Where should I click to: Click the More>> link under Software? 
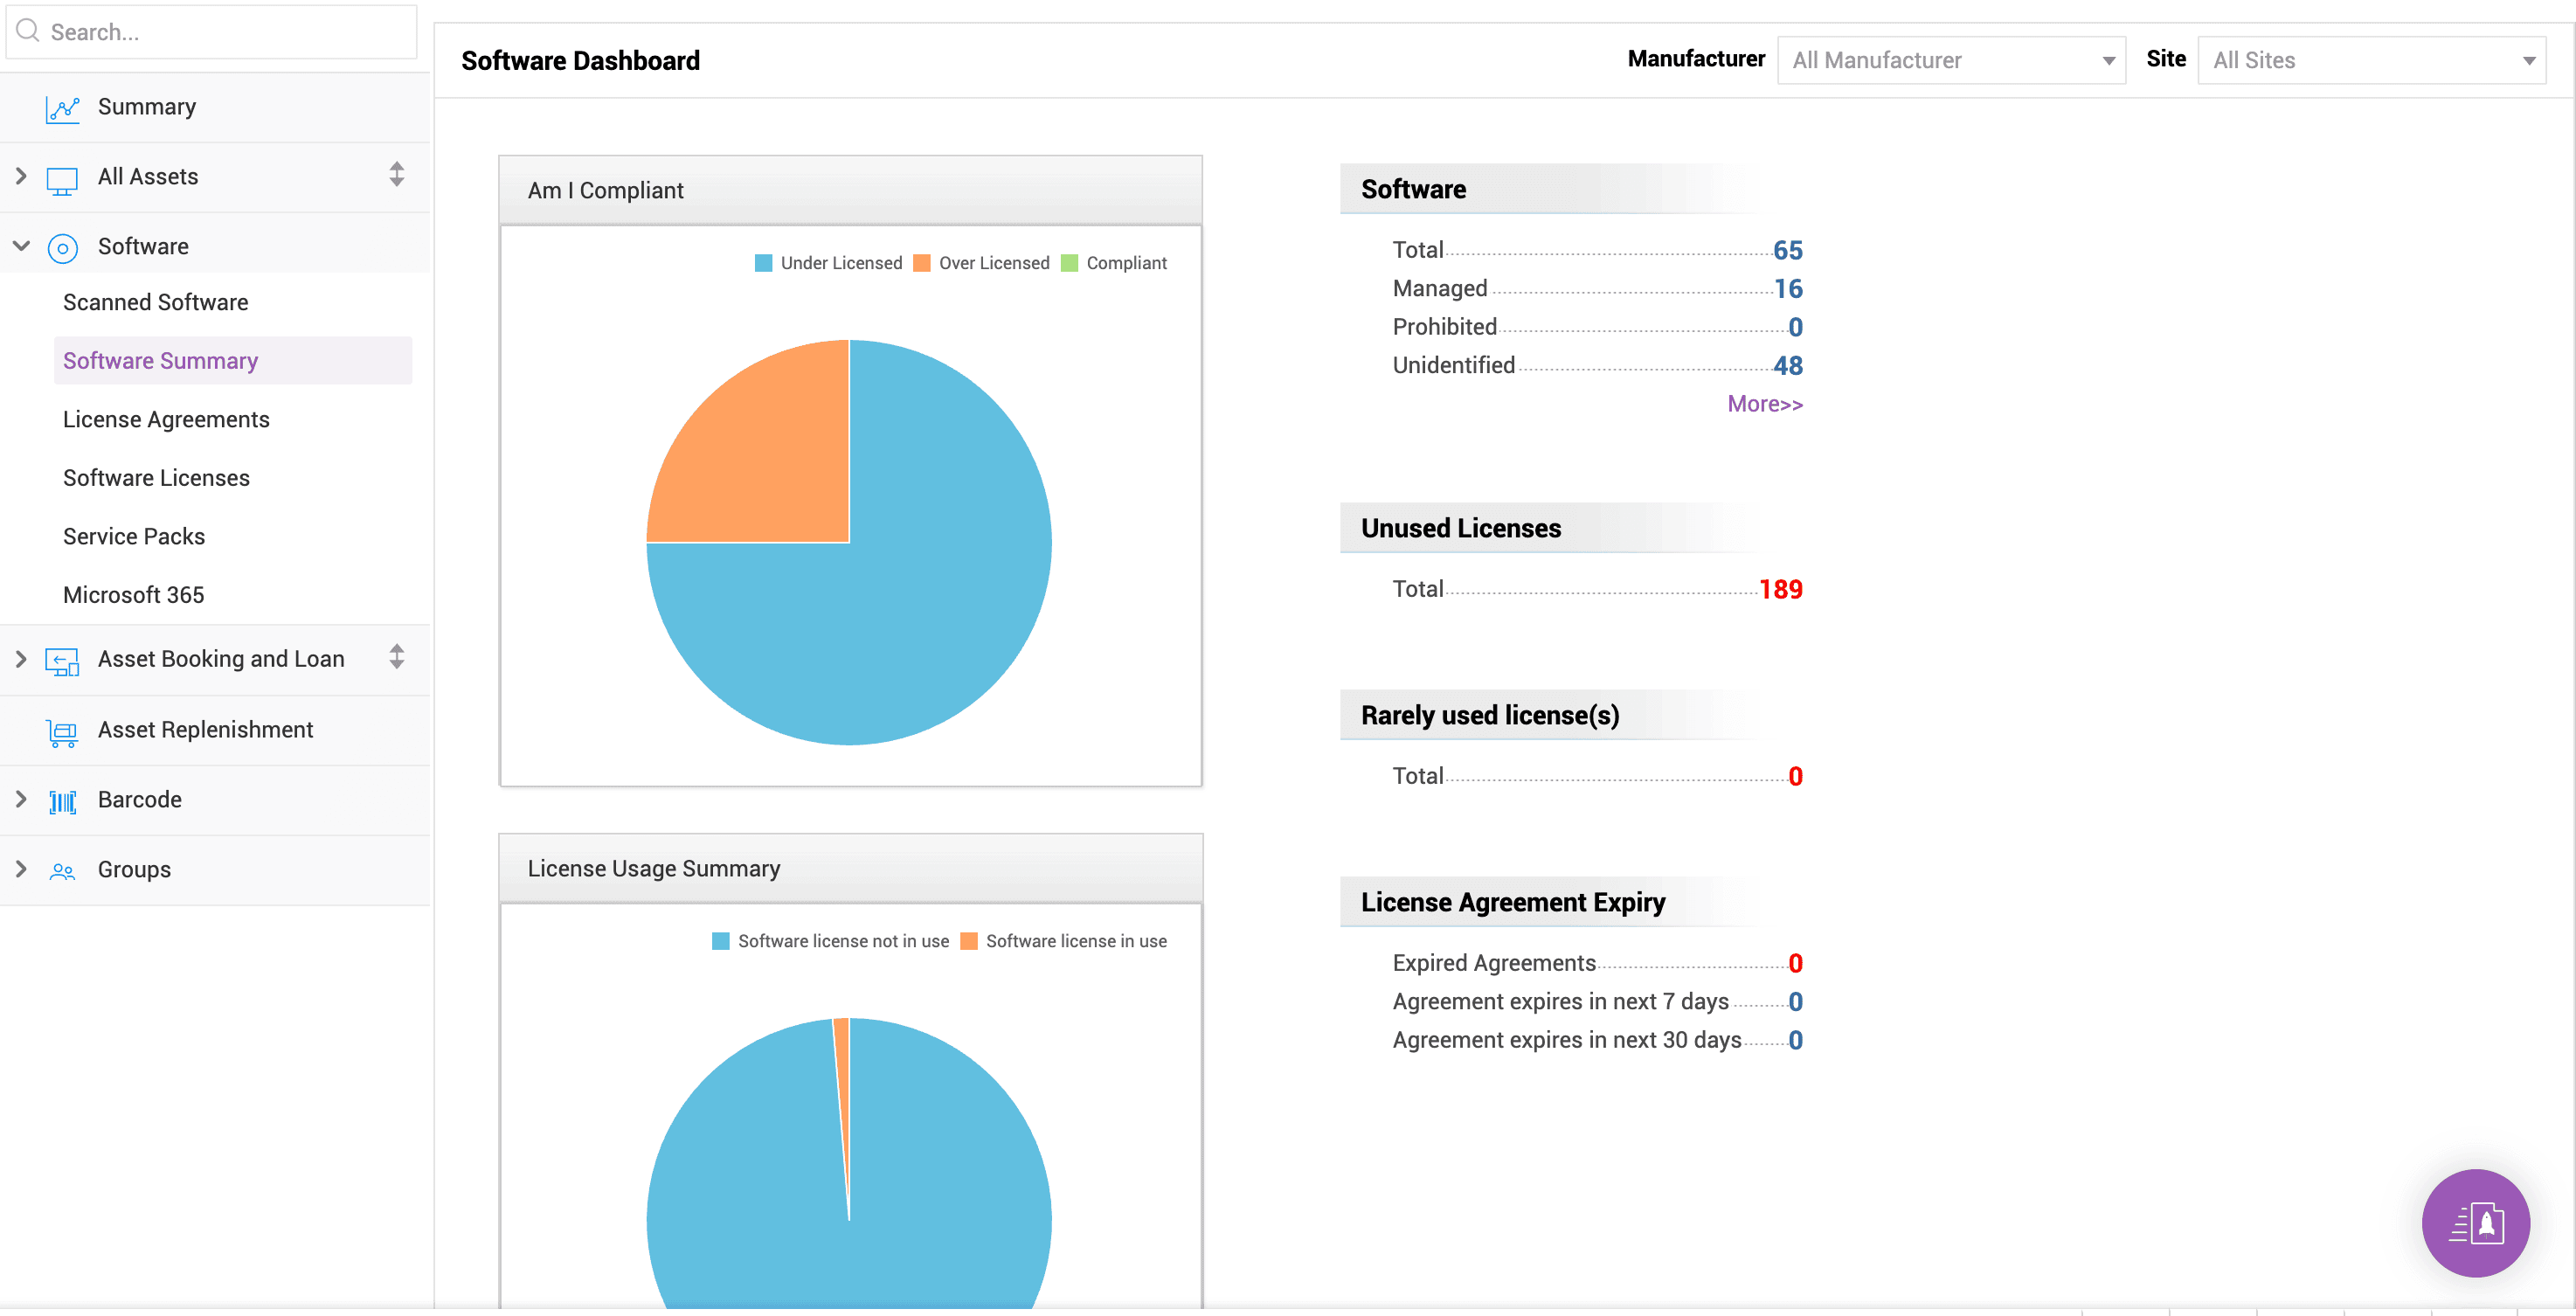[x=1764, y=404]
